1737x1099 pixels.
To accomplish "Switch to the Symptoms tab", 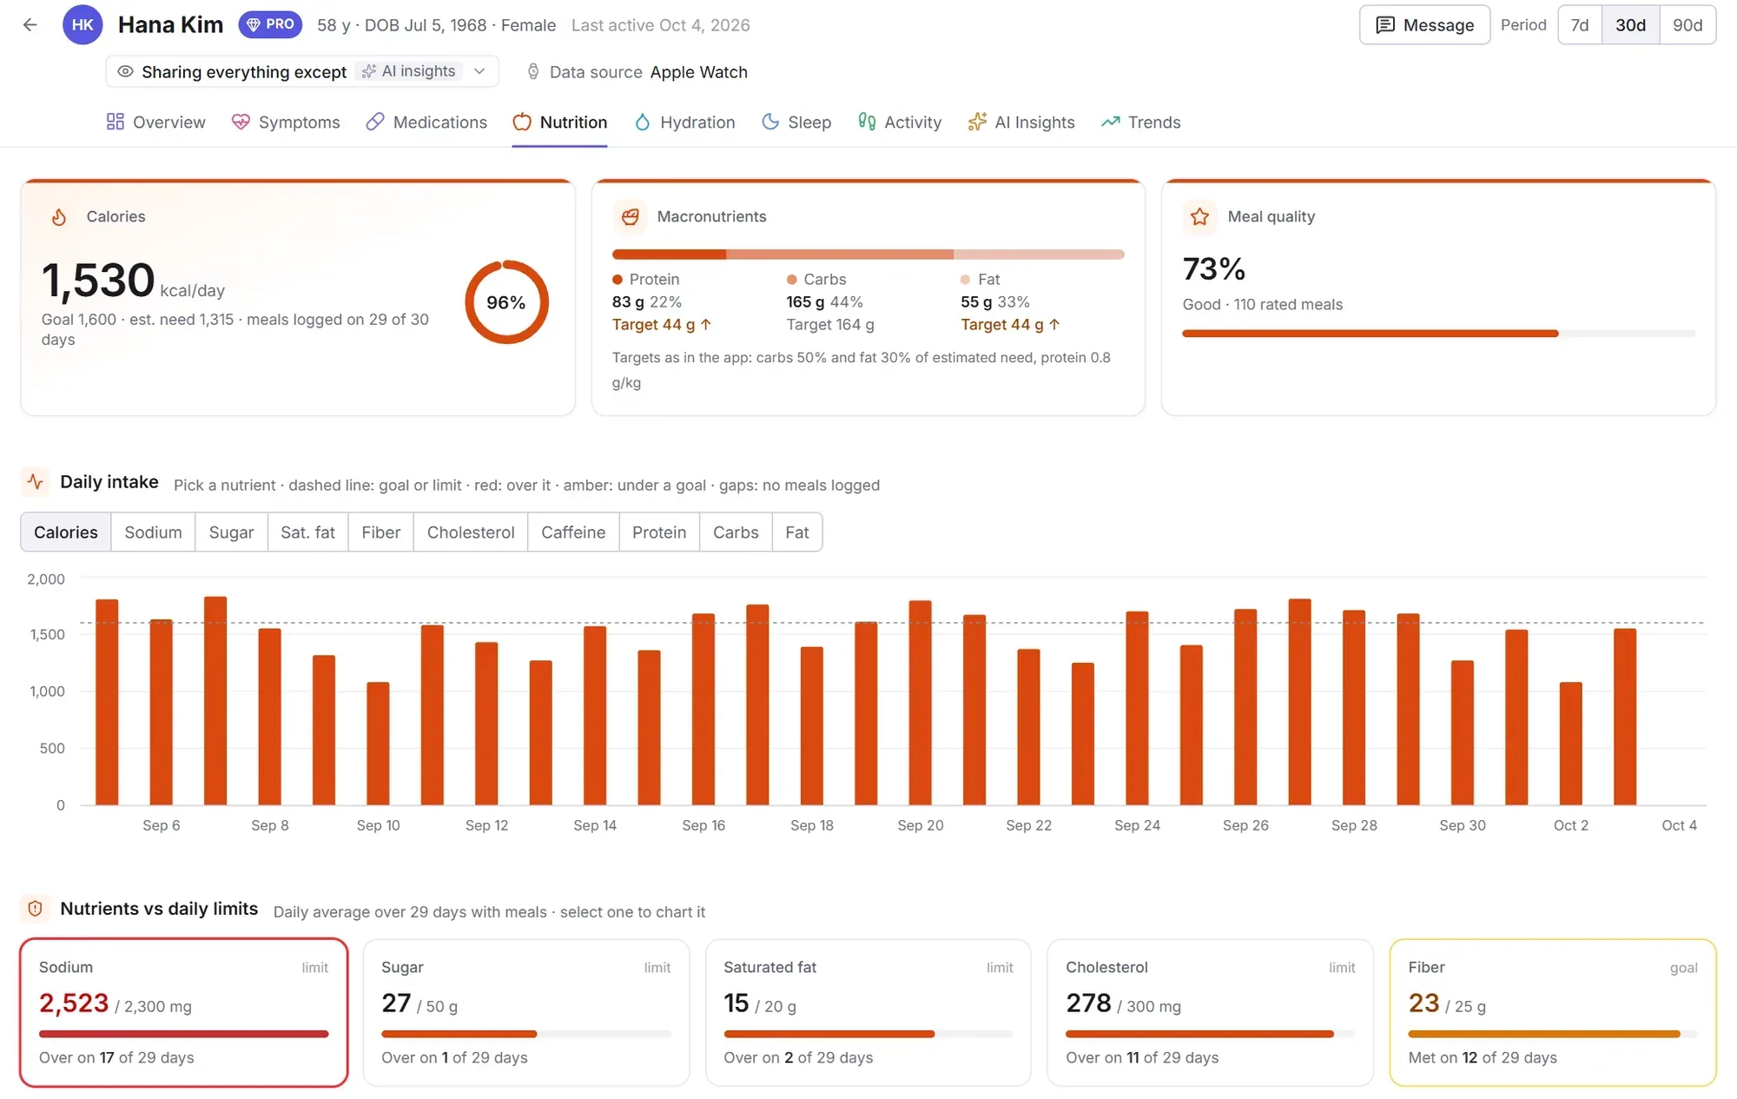I will (286, 122).
